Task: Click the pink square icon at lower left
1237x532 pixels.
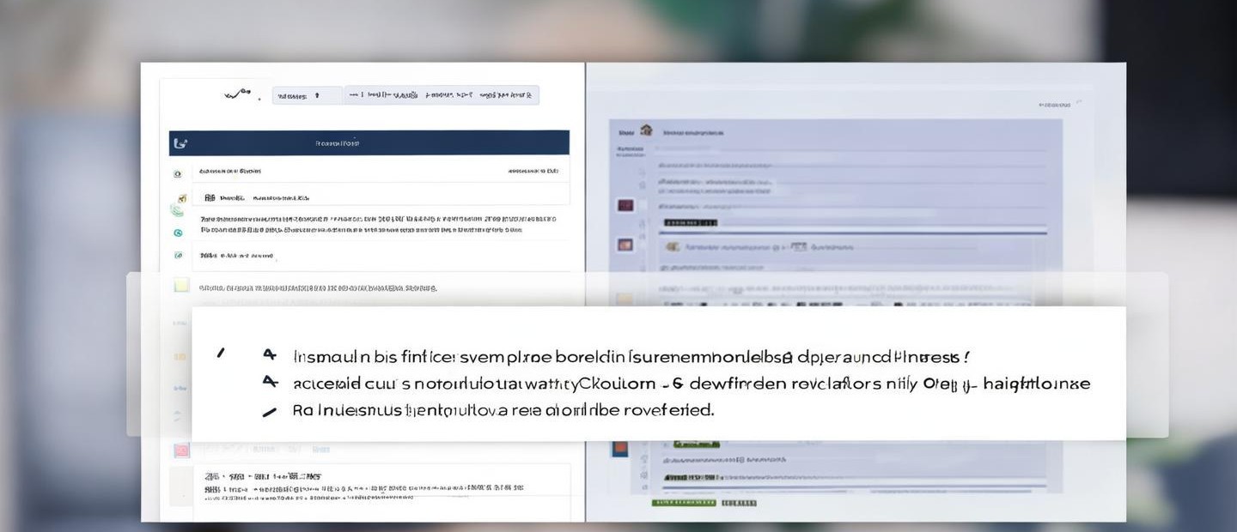Action: pyautogui.click(x=181, y=450)
